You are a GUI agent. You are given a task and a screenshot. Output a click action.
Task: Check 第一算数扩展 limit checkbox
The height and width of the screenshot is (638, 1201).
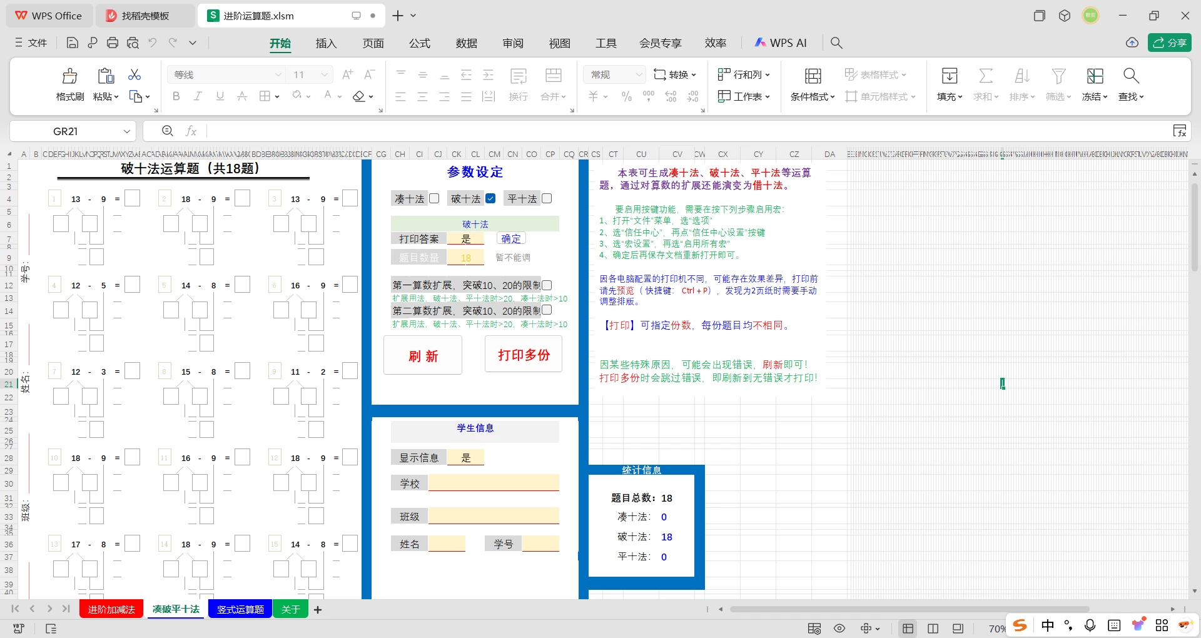click(x=547, y=285)
